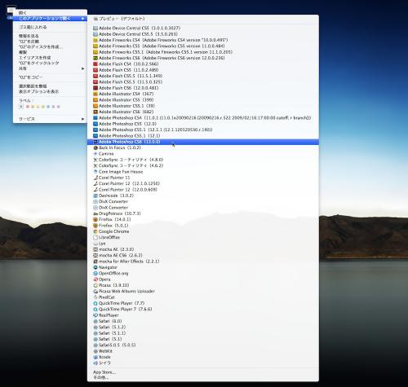Click the Firefox 14.0.1 icon
The width and height of the screenshot is (408, 387).
click(95, 219)
